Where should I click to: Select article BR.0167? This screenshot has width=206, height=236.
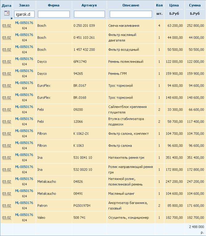[x=80, y=86]
